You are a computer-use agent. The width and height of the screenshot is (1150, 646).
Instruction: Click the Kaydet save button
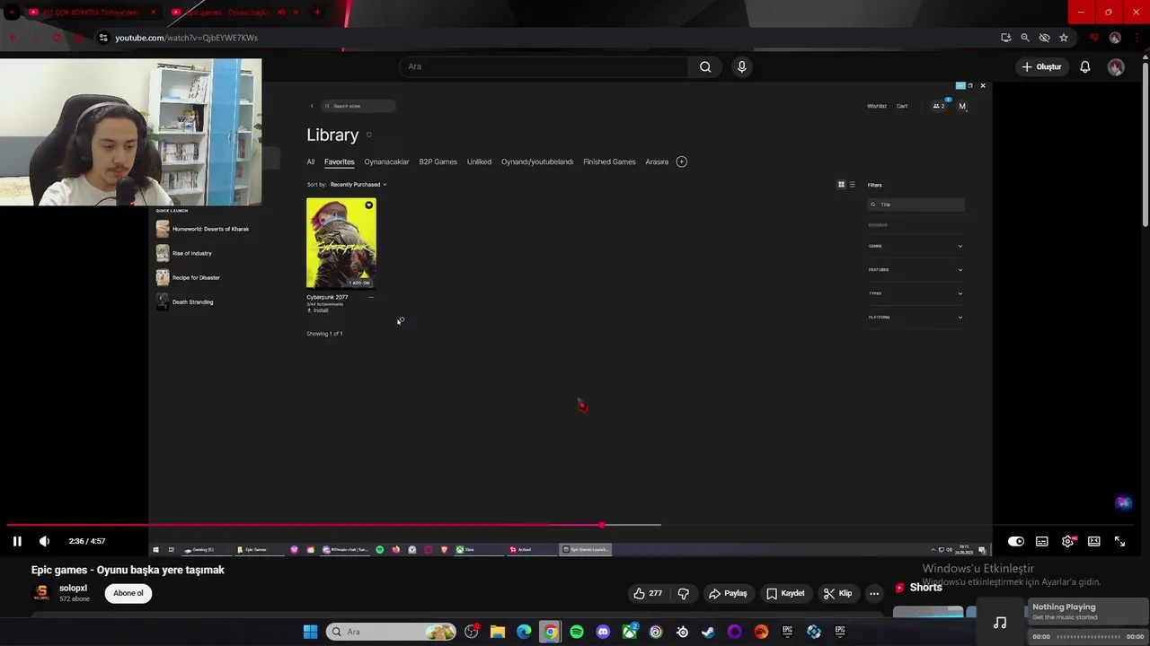point(785,593)
